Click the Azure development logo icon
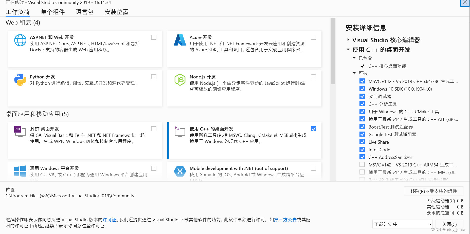The width and height of the screenshot is (470, 234). tap(180, 40)
